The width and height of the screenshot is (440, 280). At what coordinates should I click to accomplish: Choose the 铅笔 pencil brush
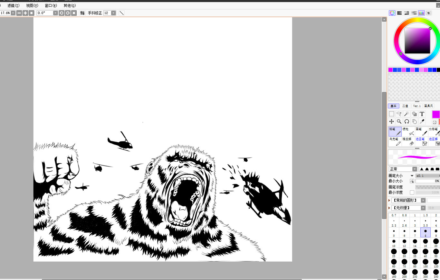coord(395,131)
